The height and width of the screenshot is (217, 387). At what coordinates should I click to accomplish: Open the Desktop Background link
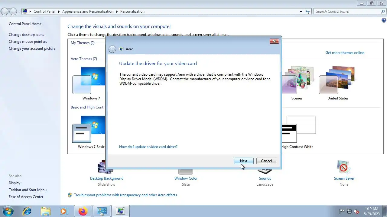point(107,178)
